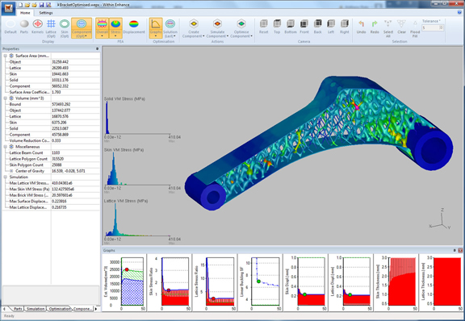Image resolution: width=465 pixels, height=321 pixels.
Task: Select the Skin Stress Ratio graph
Action: pyautogui.click(x=170, y=282)
